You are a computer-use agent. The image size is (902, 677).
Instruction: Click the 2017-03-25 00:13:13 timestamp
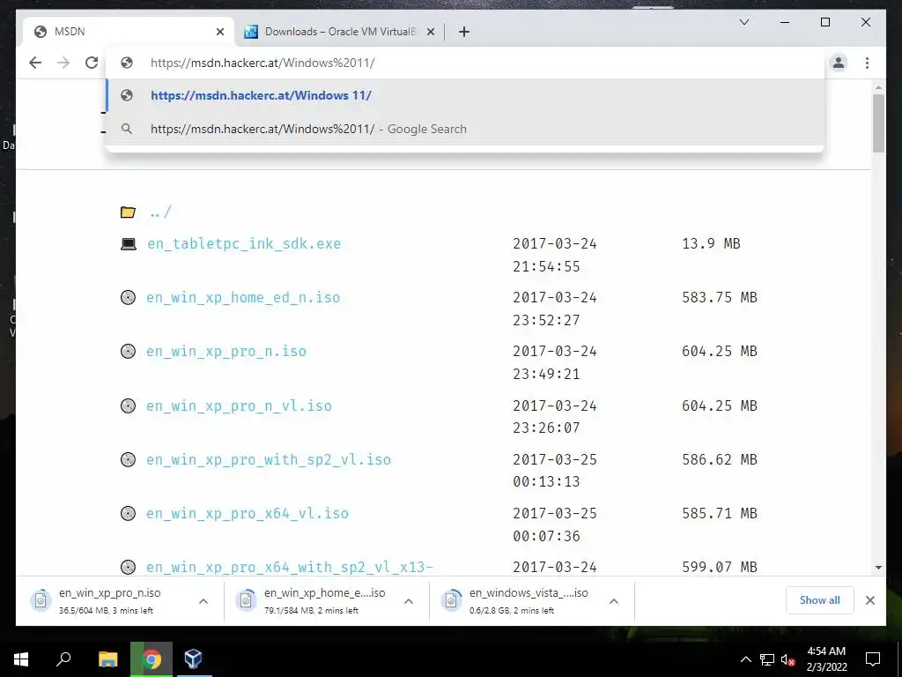tap(555, 471)
